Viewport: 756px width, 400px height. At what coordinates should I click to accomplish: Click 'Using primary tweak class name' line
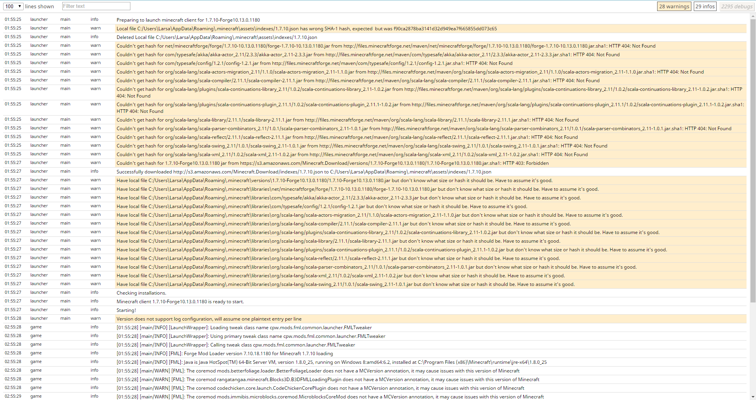[251, 336]
